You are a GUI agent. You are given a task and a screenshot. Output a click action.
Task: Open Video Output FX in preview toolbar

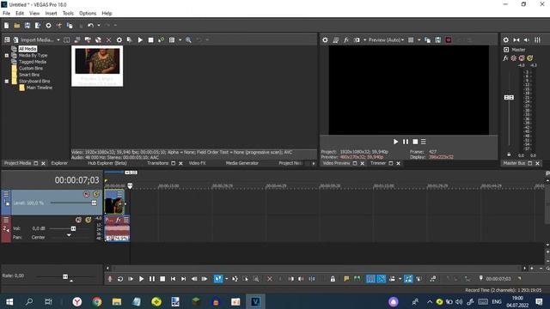[346, 40]
